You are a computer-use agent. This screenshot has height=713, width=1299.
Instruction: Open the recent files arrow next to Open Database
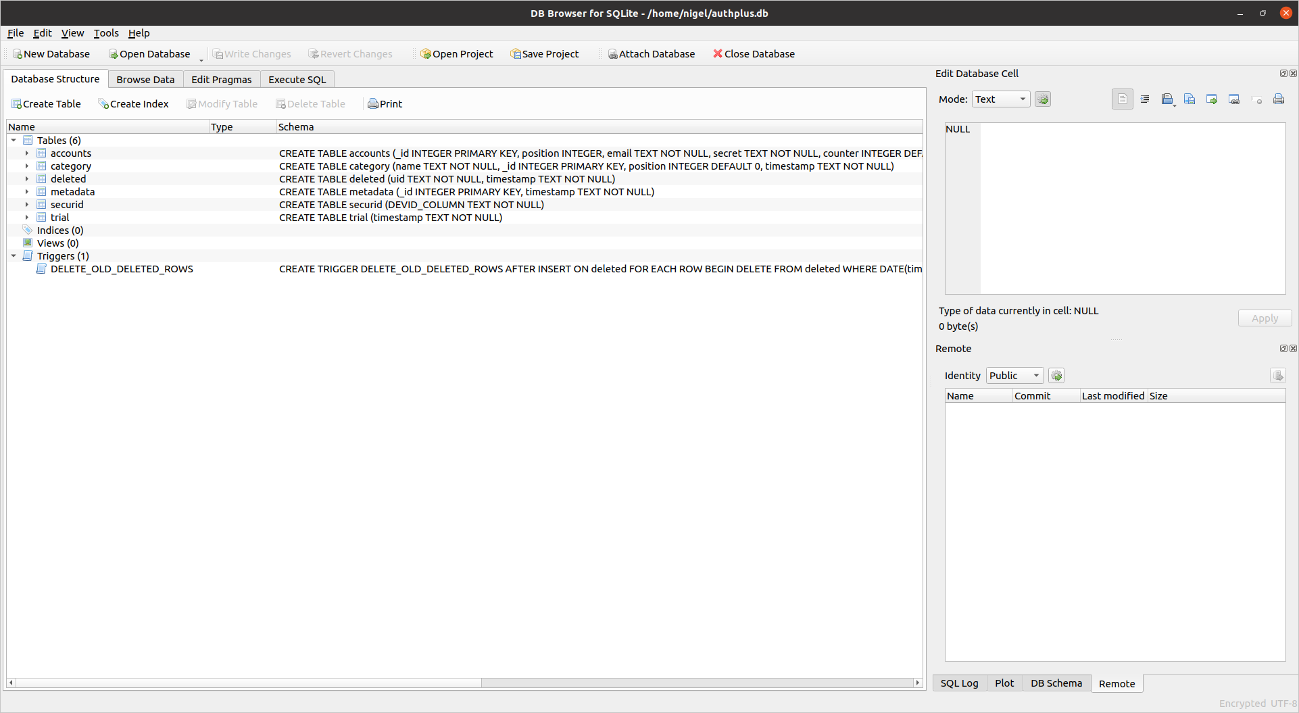tap(201, 59)
